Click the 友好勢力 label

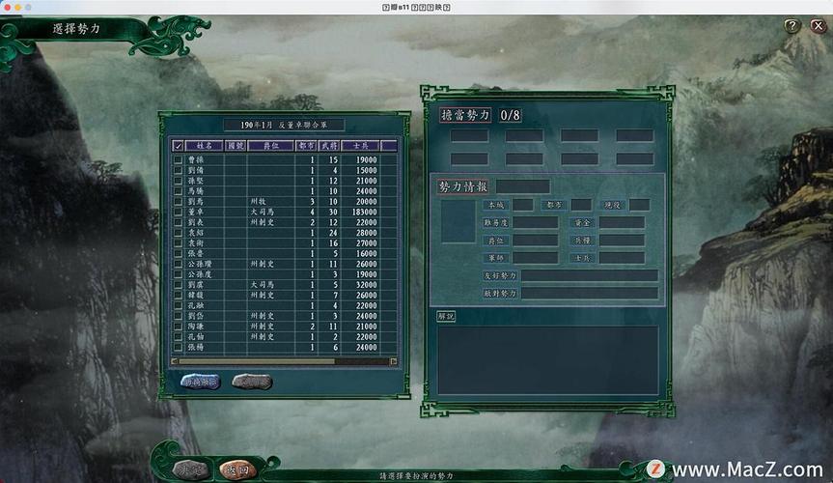(500, 275)
